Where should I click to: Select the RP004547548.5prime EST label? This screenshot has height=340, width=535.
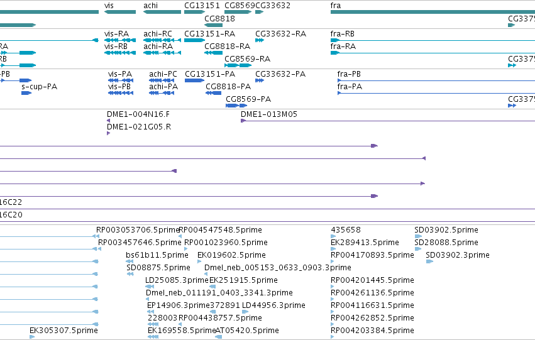click(221, 230)
